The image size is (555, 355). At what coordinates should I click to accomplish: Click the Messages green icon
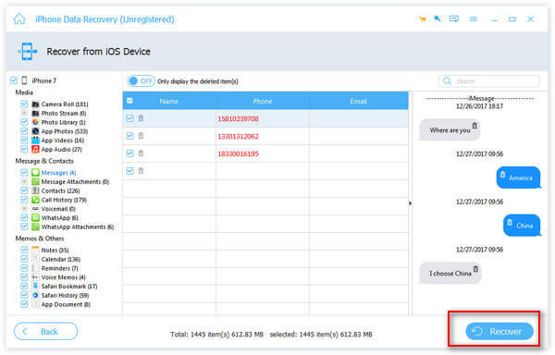click(35, 173)
